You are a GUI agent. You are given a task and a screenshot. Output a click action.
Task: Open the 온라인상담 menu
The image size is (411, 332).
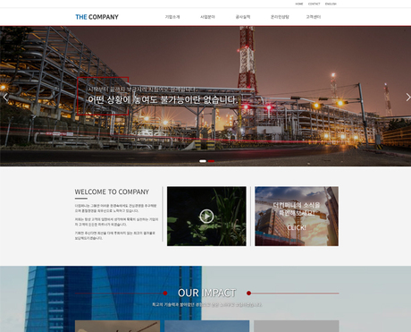coord(280,17)
